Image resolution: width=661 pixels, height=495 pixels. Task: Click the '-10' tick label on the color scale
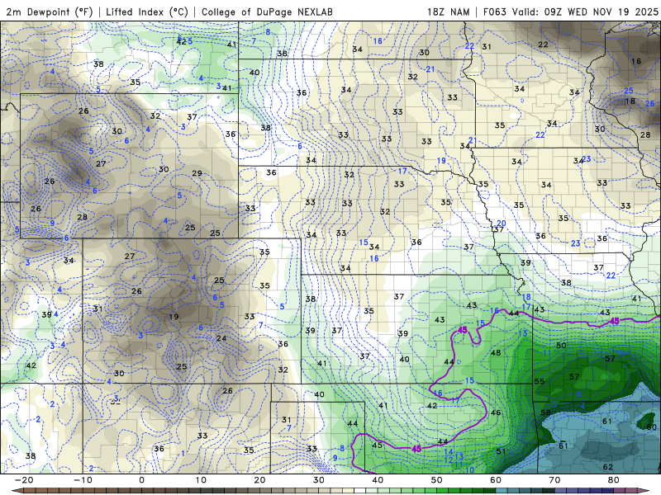(83, 480)
